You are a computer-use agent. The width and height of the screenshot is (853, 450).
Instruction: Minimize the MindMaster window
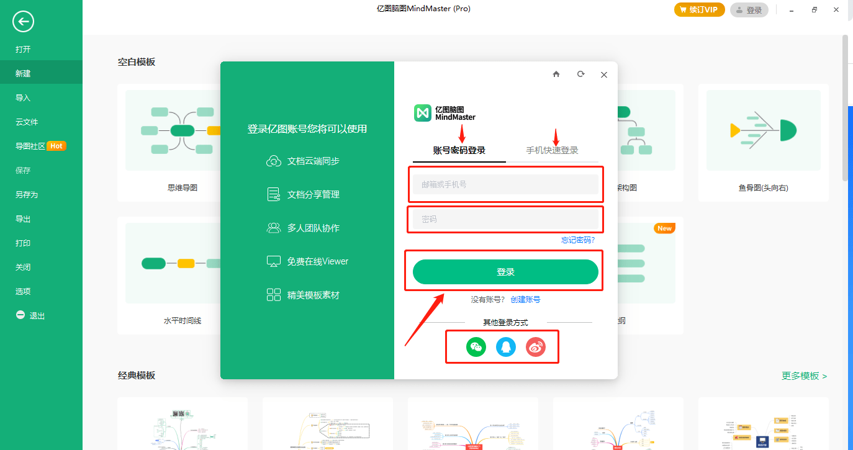[x=792, y=10]
